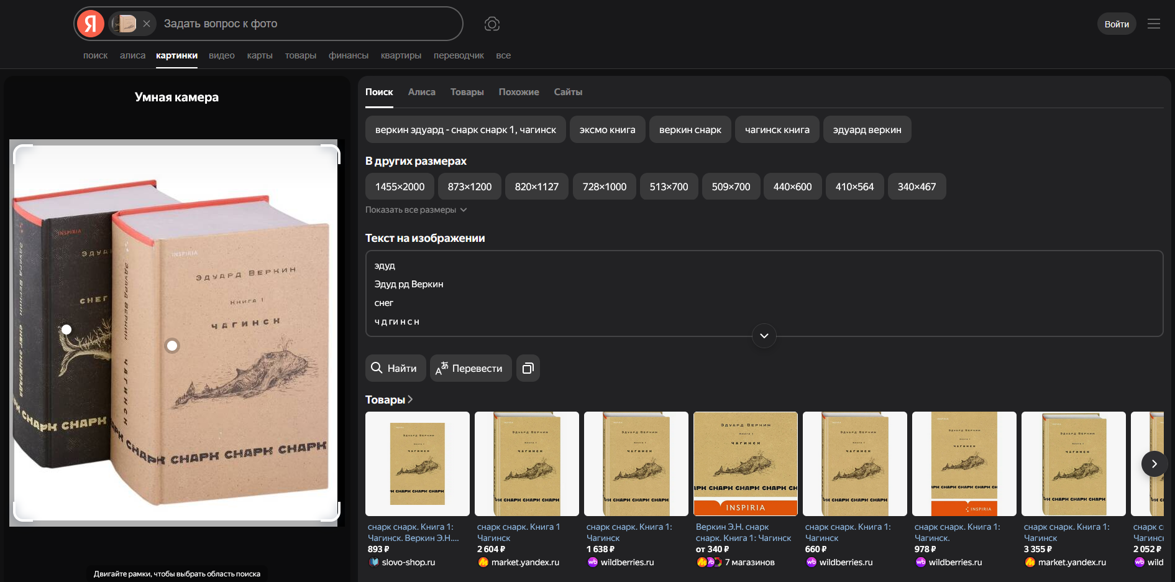Open the 3 355 ₽ market product thumbnail
This screenshot has width=1175, height=582.
click(1074, 464)
